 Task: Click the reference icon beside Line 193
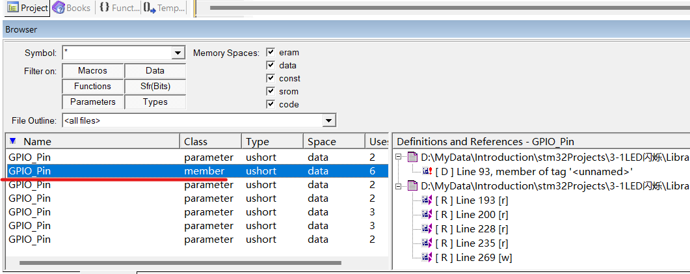(x=427, y=200)
